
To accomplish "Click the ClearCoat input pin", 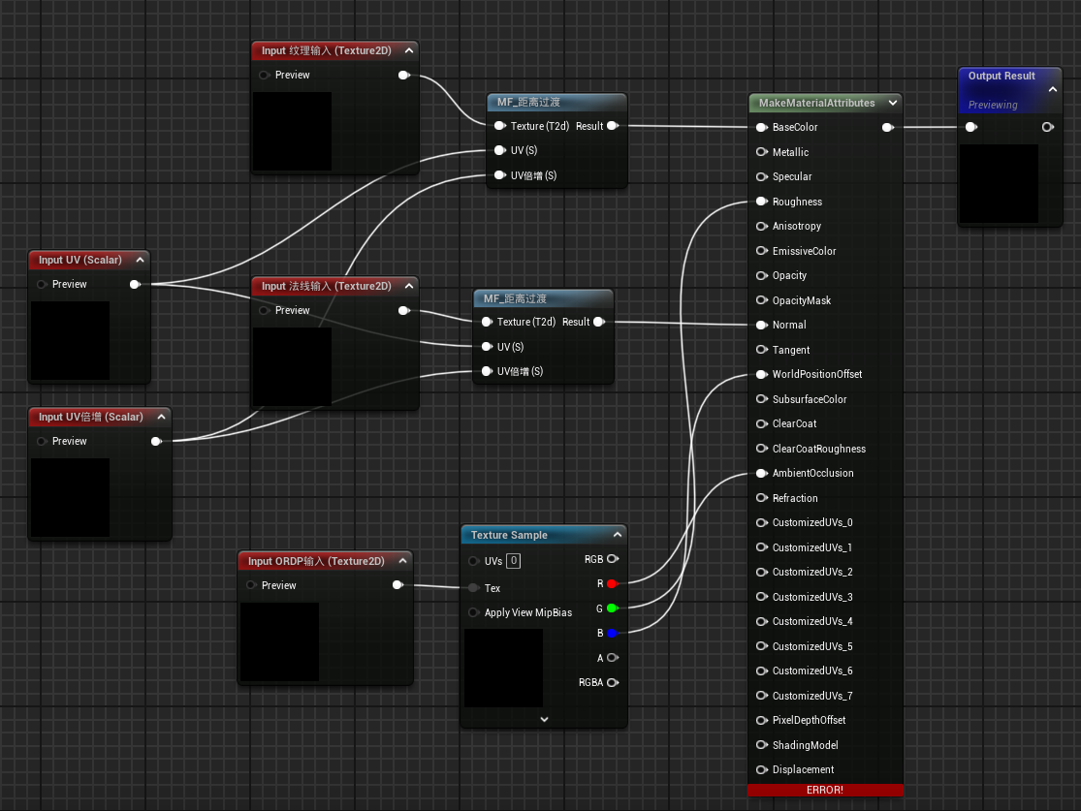I will [762, 423].
